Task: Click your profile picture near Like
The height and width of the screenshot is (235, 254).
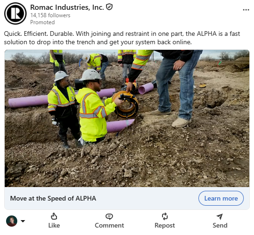Action: pos(12,221)
